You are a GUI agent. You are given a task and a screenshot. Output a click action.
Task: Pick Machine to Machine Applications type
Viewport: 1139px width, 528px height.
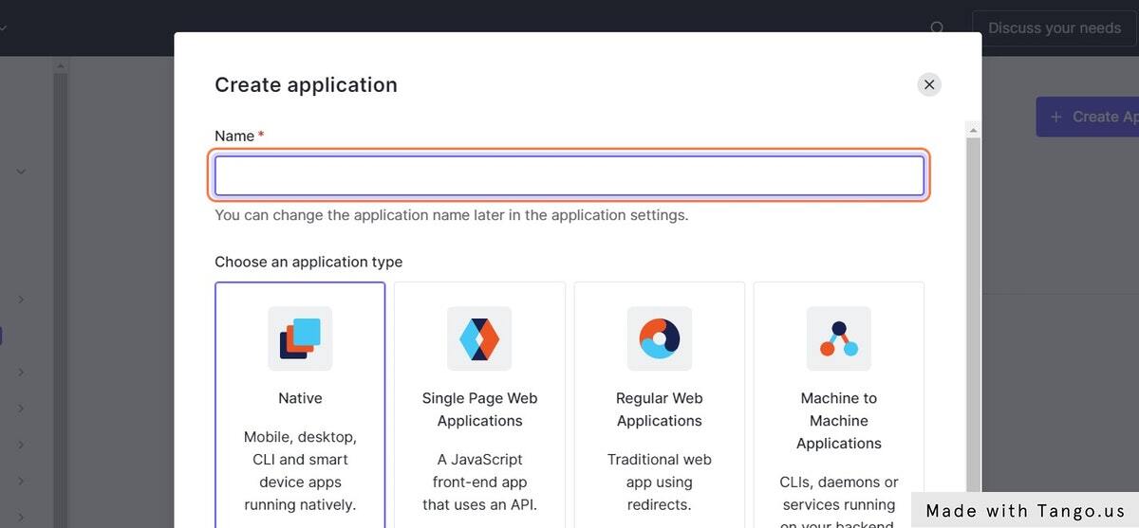(x=839, y=405)
